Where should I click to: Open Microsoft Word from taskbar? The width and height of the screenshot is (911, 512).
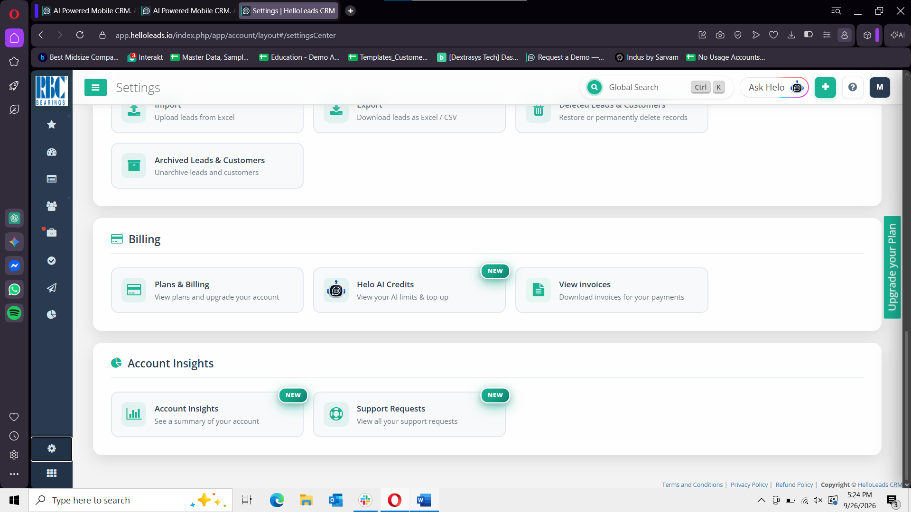point(424,500)
